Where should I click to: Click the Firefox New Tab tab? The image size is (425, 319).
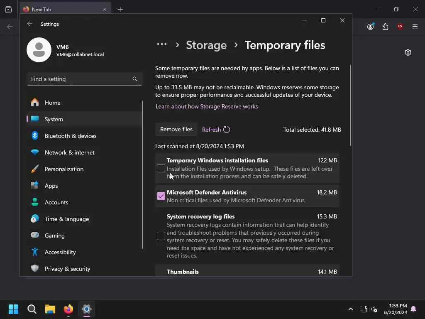point(65,9)
